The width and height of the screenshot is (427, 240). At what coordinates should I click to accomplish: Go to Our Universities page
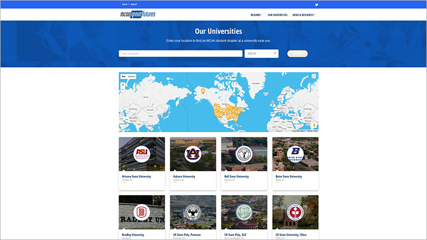click(277, 15)
